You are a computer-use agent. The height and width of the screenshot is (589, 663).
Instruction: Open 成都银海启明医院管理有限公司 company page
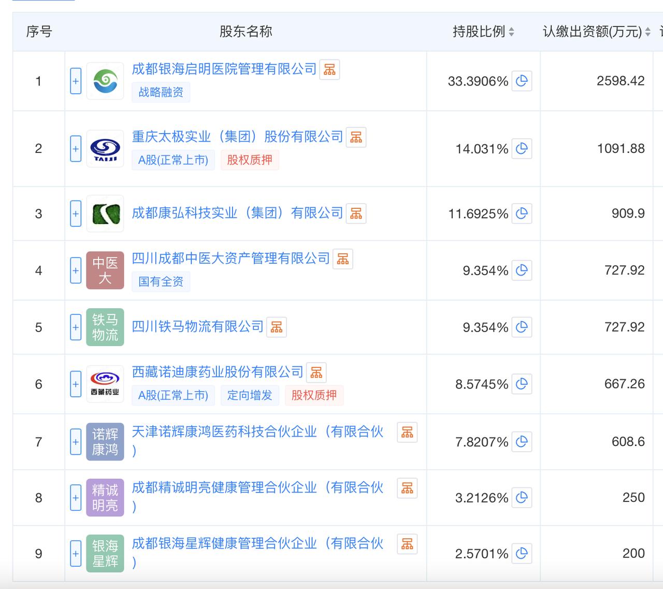(224, 69)
